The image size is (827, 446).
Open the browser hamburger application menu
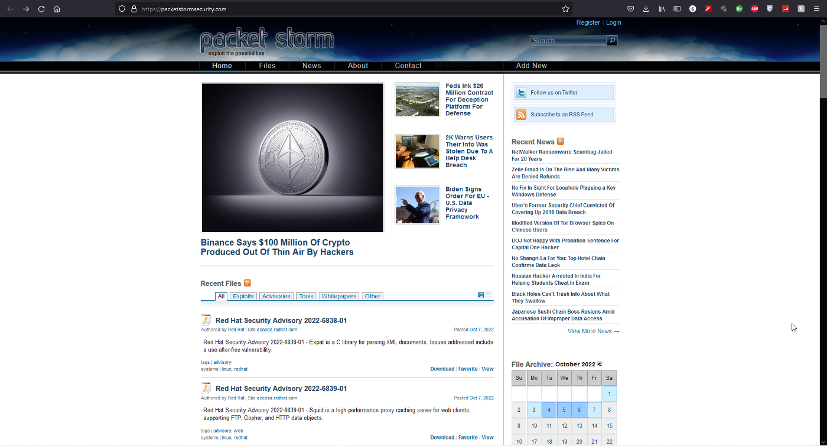pyautogui.click(x=816, y=9)
